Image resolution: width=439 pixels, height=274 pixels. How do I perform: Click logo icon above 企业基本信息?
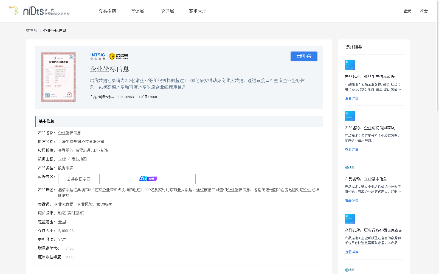tap(350, 167)
